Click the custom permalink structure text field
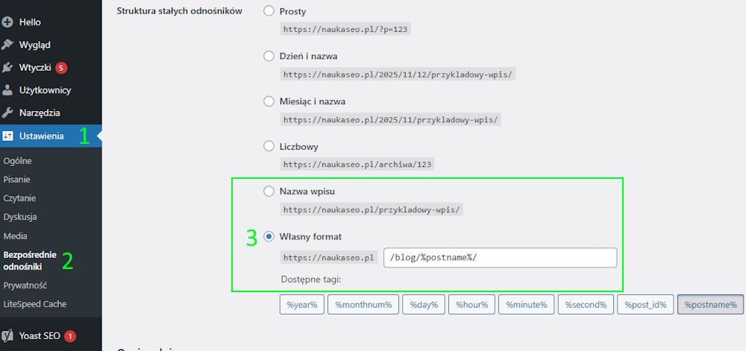This screenshot has width=746, height=351. (500, 258)
